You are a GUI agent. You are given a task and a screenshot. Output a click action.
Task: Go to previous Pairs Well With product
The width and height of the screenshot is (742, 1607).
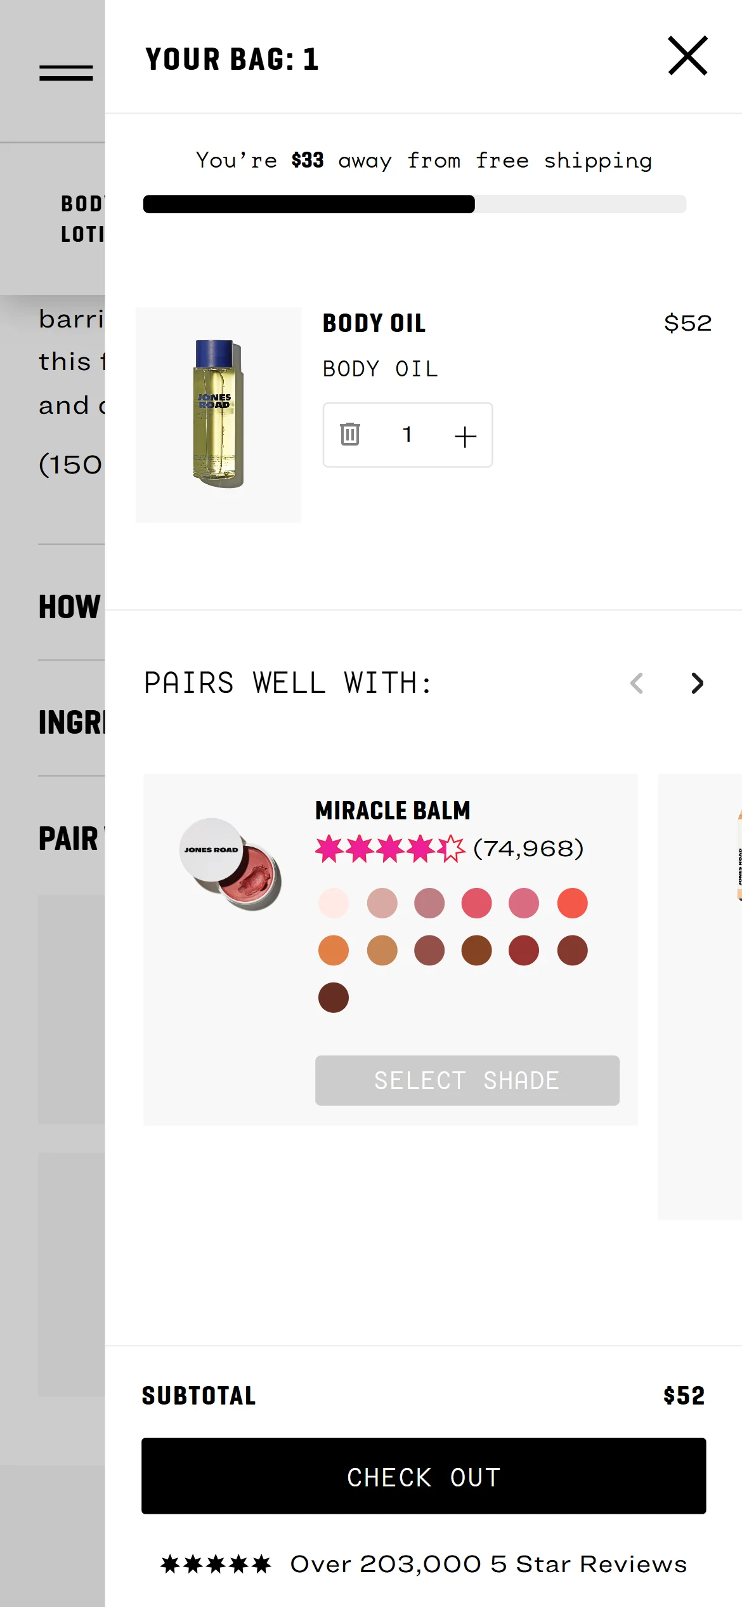[x=637, y=684]
